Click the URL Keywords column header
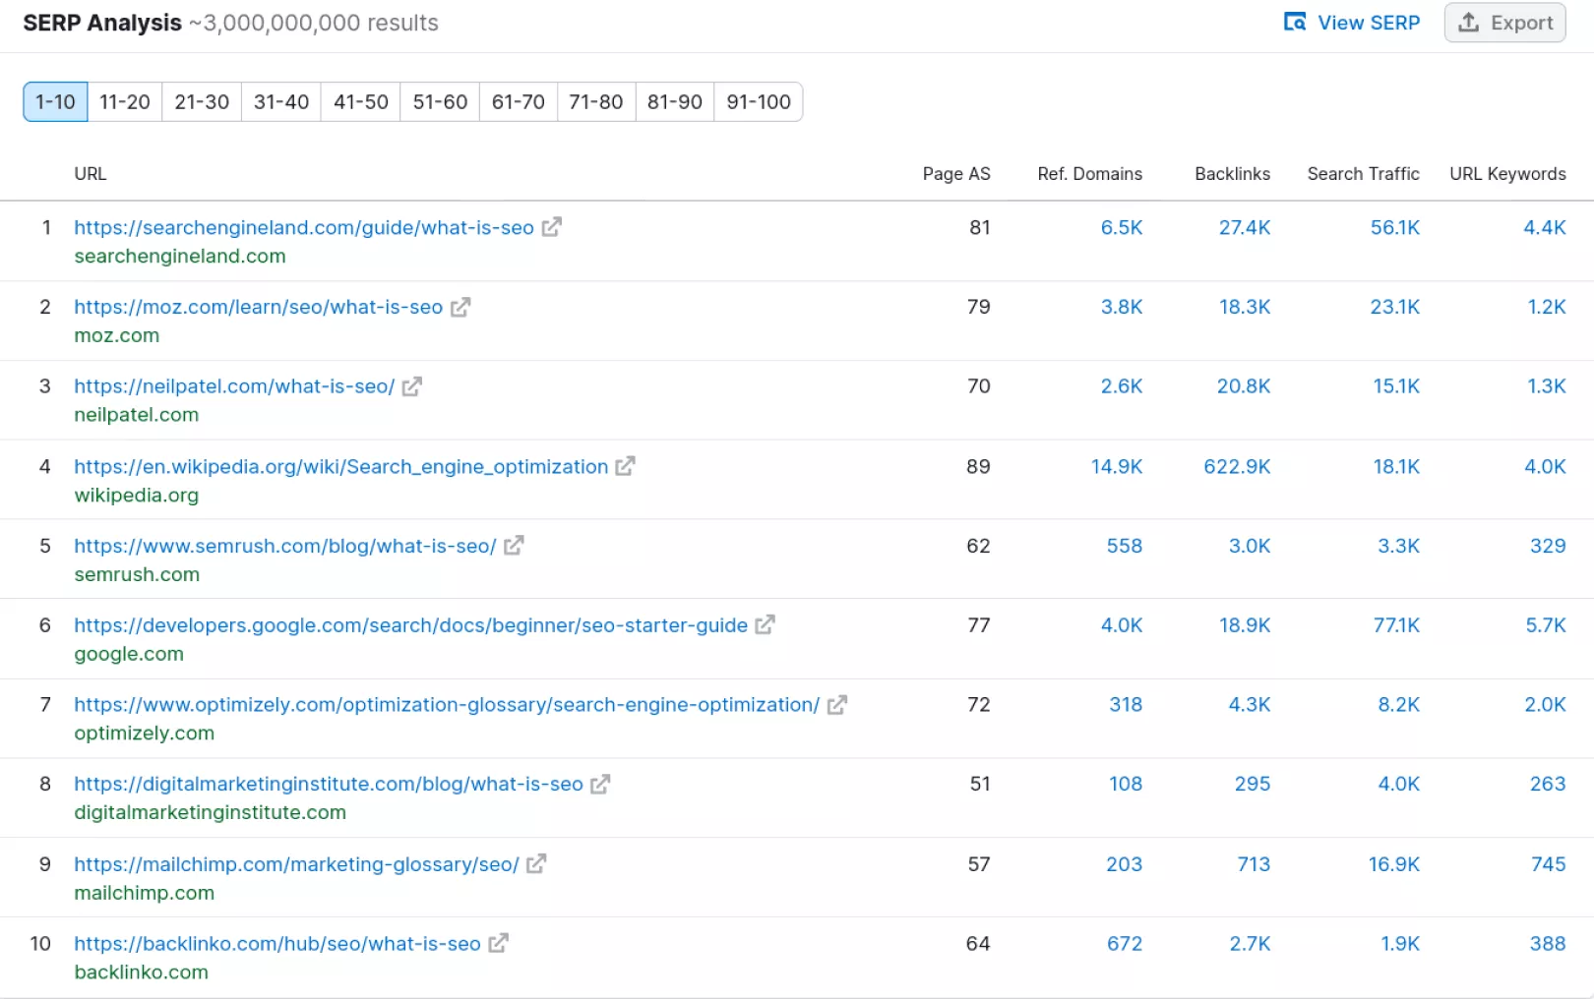The image size is (1594, 999). pos(1508,174)
